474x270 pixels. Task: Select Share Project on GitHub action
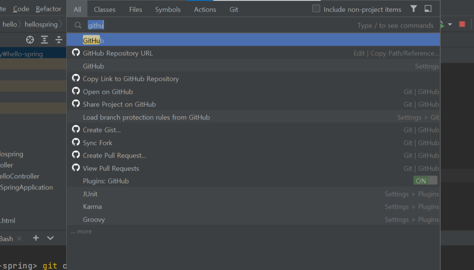[x=253, y=104]
